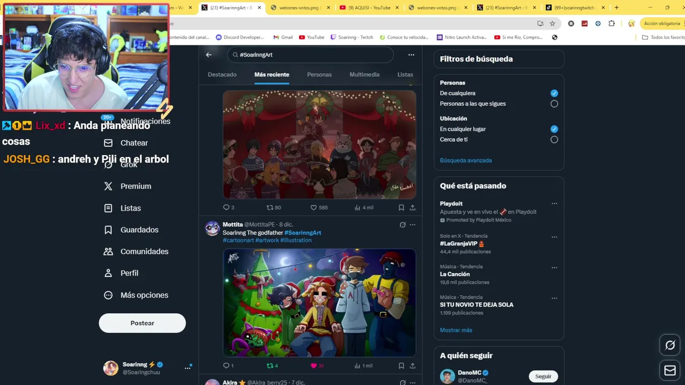Open more options for #LaGranjaVIP trend
This screenshot has height=385, width=685.
(x=554, y=237)
